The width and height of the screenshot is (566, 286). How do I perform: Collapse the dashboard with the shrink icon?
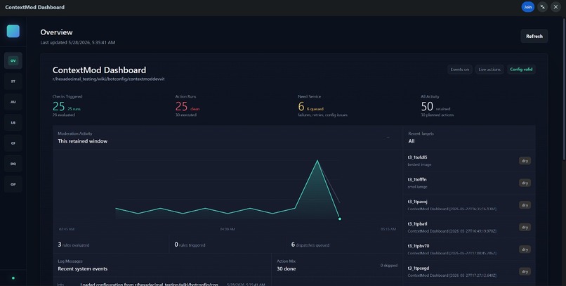coord(542,7)
